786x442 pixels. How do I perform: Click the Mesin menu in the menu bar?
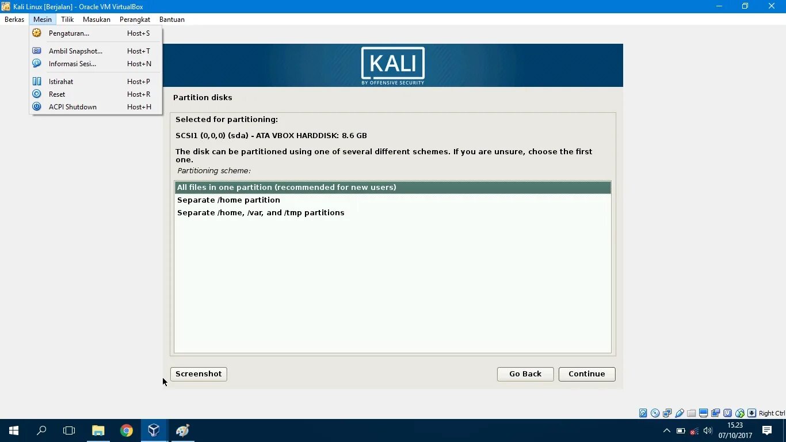coord(43,20)
